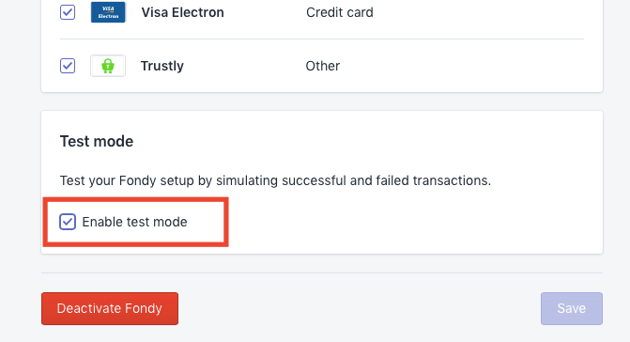Disable the Enable test mode checkbox
This screenshot has height=342, width=630.
[68, 222]
